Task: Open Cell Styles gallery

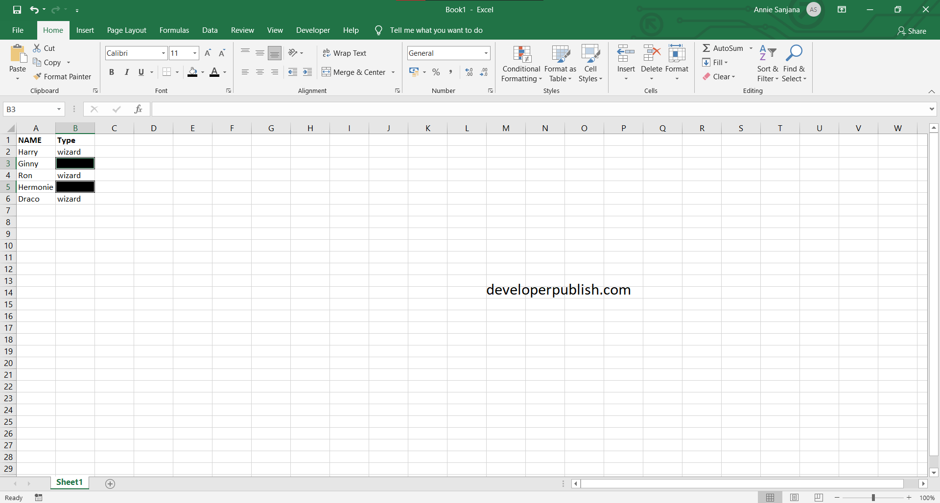Action: click(x=590, y=64)
